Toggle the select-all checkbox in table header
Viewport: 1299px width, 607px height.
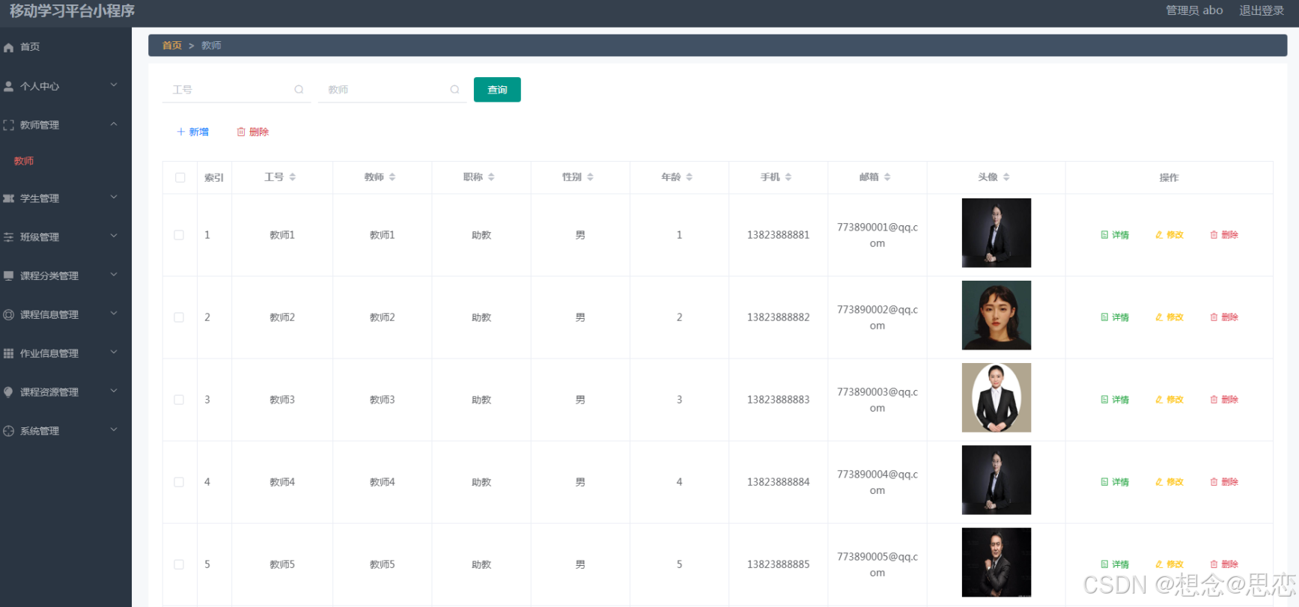(x=180, y=177)
